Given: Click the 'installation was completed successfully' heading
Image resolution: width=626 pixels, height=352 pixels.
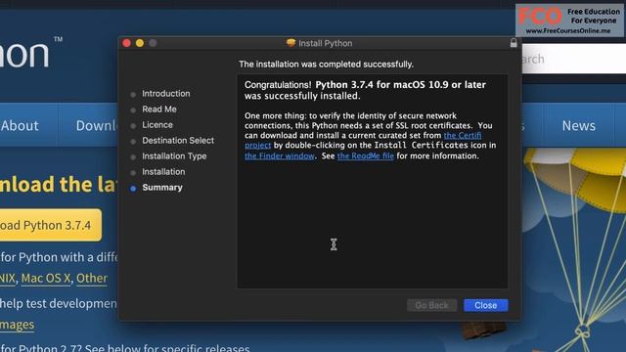Looking at the screenshot, I should click(x=326, y=65).
